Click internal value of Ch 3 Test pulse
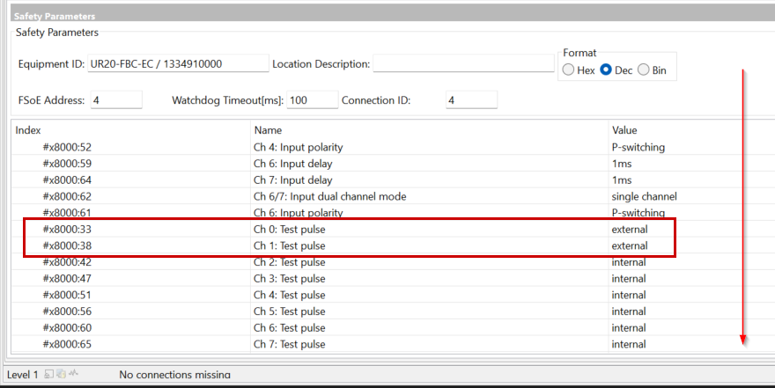775x388 pixels. pyautogui.click(x=629, y=278)
